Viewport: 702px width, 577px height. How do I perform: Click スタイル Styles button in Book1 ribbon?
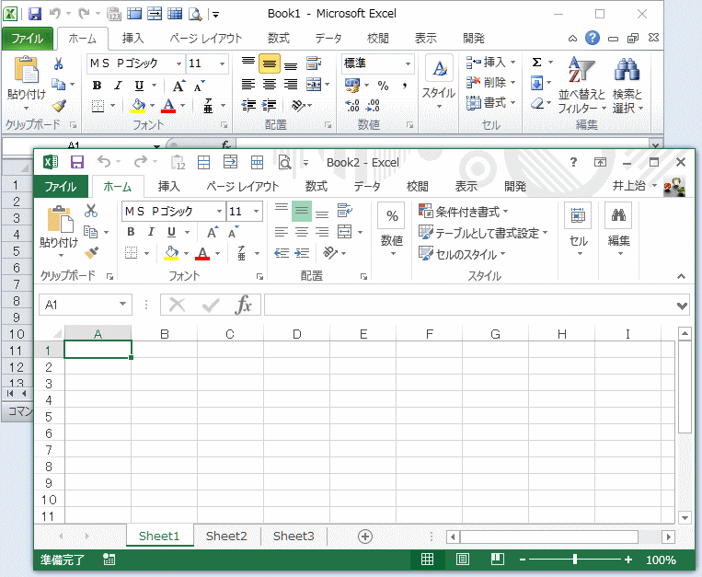(439, 83)
